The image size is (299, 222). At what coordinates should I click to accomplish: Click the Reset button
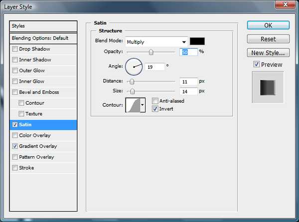click(268, 39)
